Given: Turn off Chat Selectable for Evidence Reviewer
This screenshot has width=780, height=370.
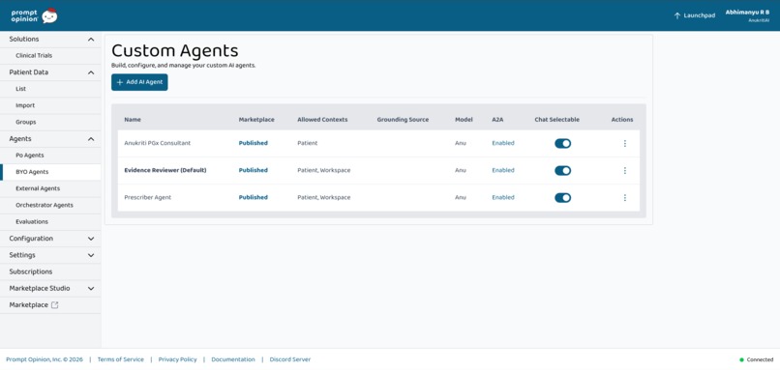Looking at the screenshot, I should 562,170.
